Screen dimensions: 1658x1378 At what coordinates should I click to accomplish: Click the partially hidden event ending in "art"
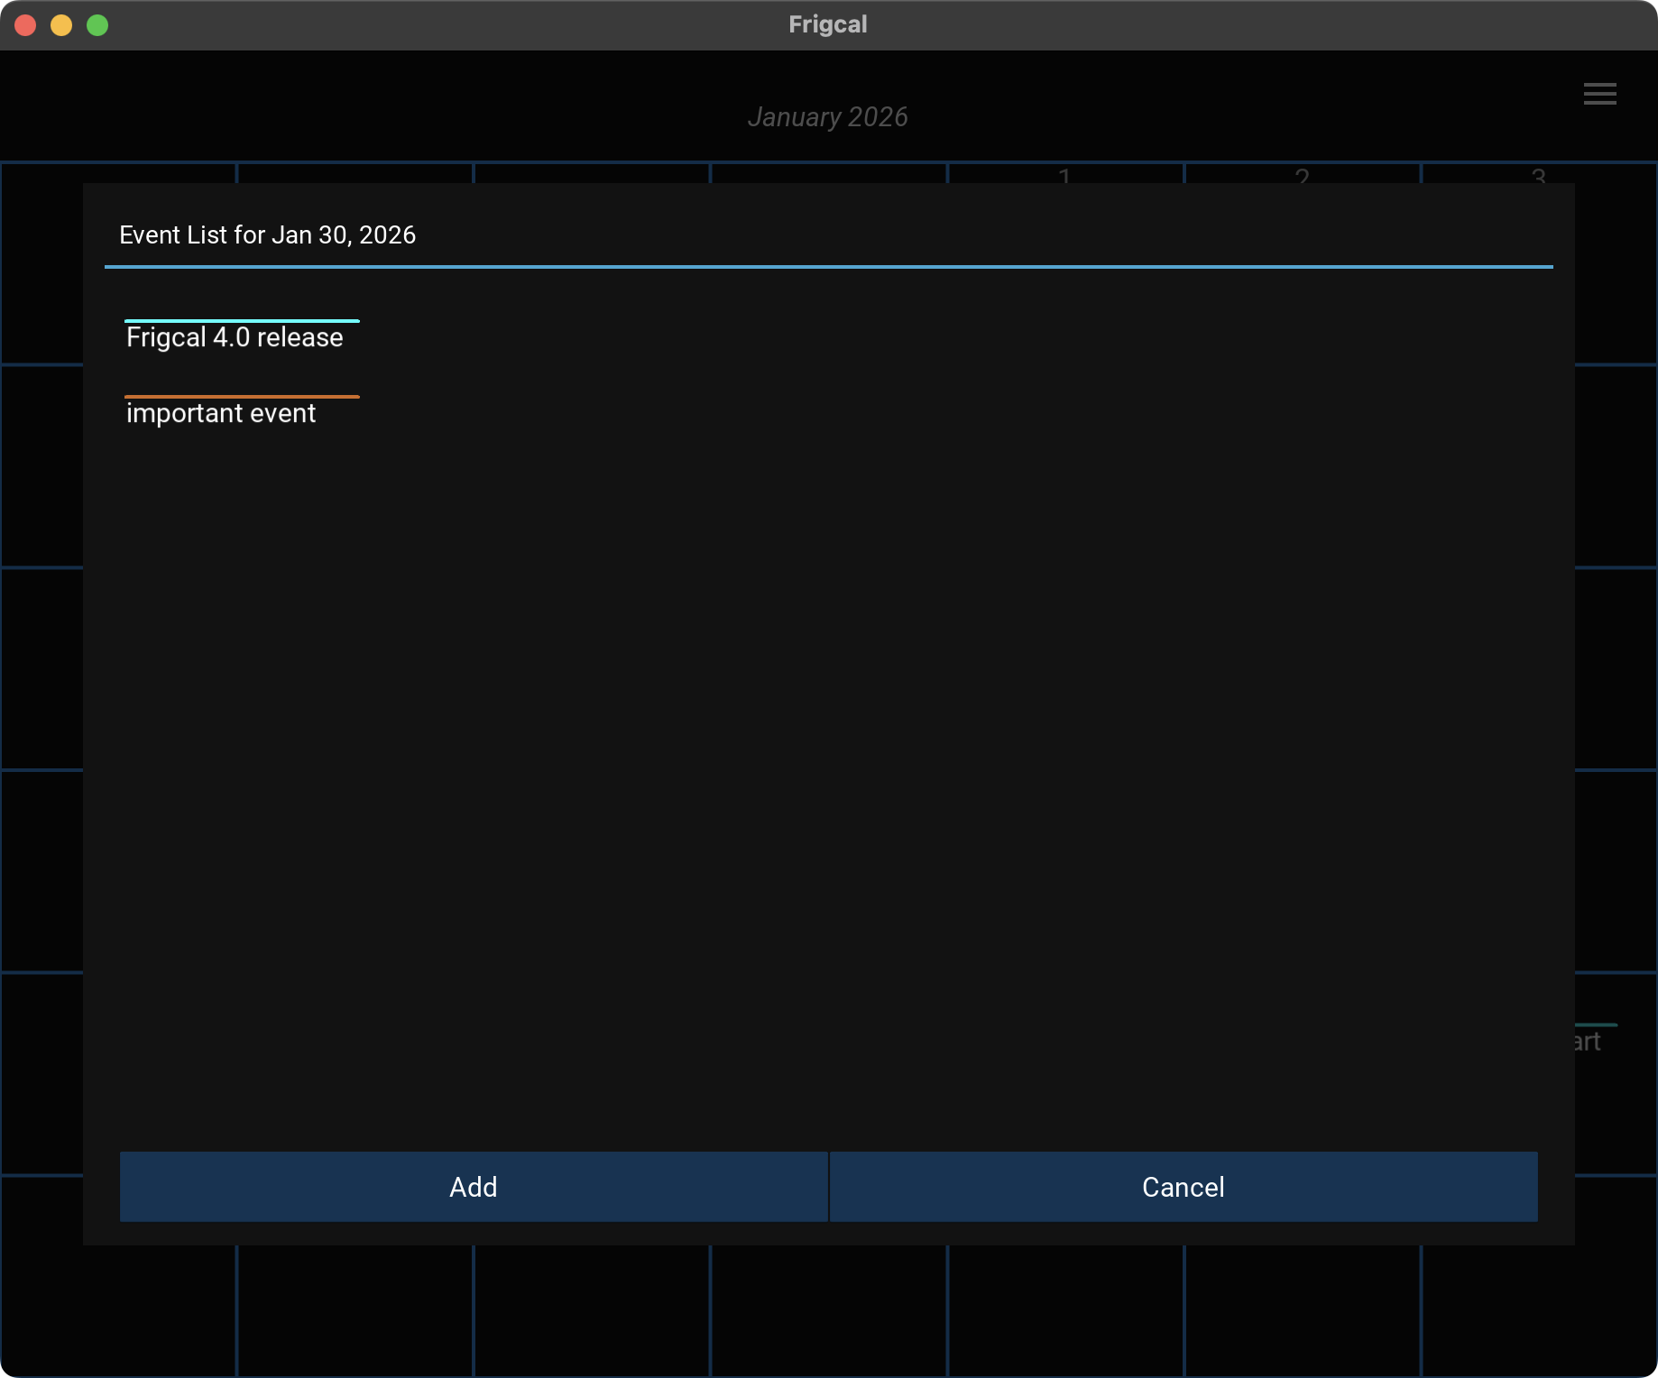pyautogui.click(x=1589, y=1042)
